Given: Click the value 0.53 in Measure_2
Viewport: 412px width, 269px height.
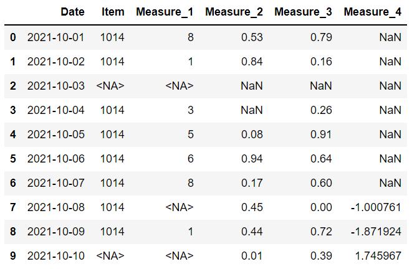Looking at the screenshot, I should point(252,37).
